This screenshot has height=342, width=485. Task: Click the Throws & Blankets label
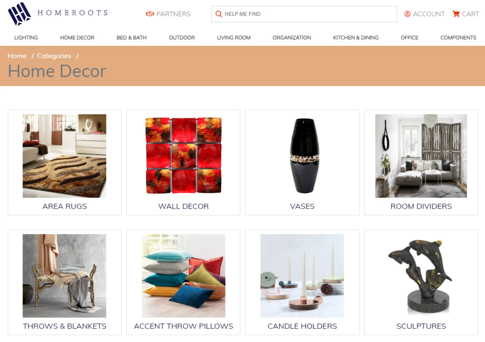pyautogui.click(x=64, y=326)
